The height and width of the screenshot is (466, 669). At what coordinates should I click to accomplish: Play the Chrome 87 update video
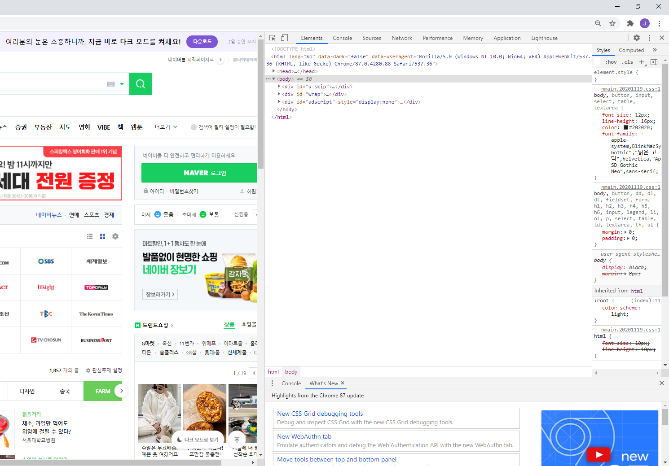coord(599,455)
